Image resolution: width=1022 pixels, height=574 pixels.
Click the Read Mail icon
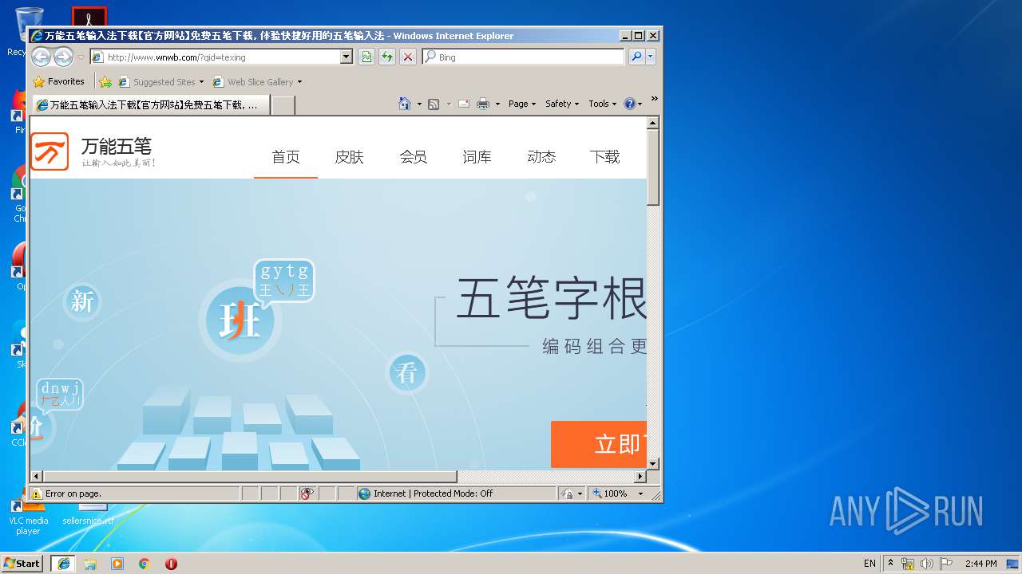tap(463, 104)
